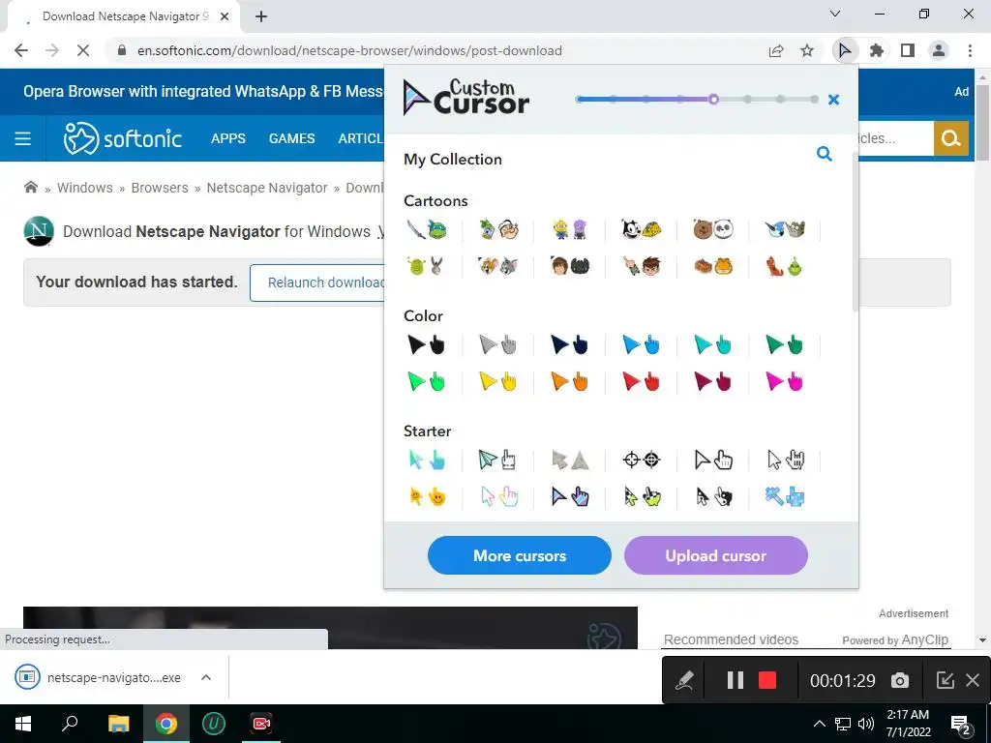Select Hiccup and Toothless cursor pack
Viewport: 991px width, 743px height.
tap(570, 267)
